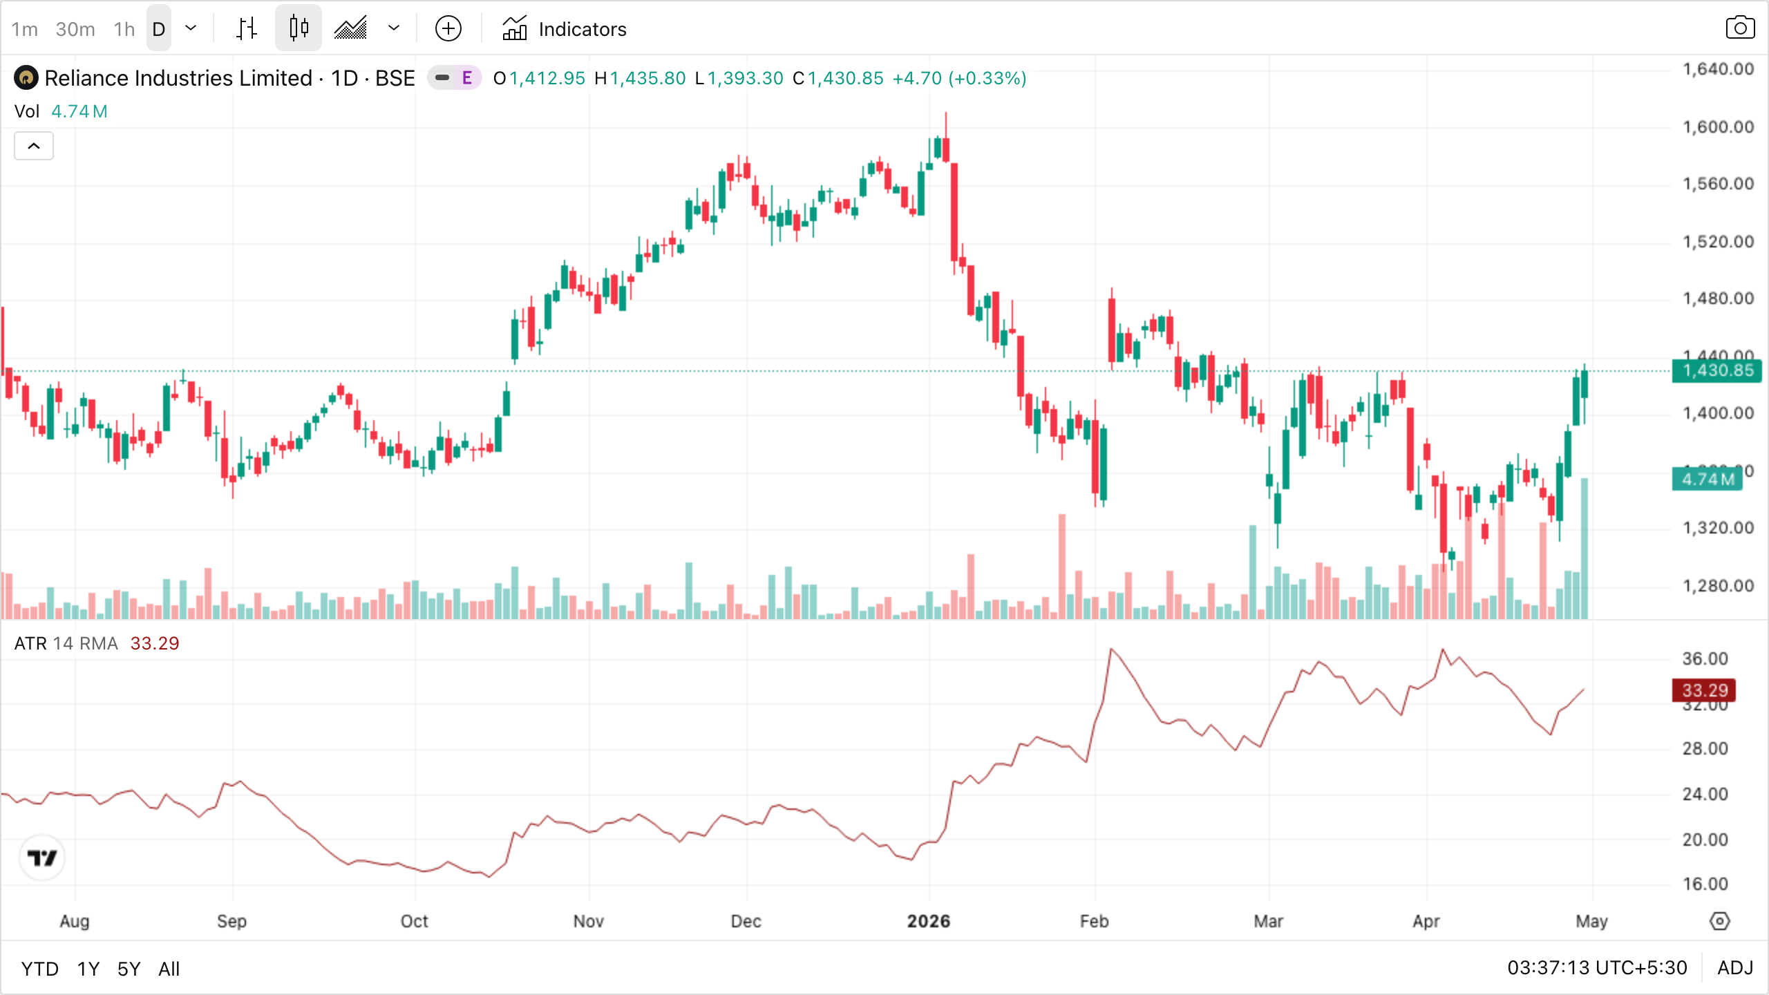Choose the Bars chart style icon

[247, 29]
